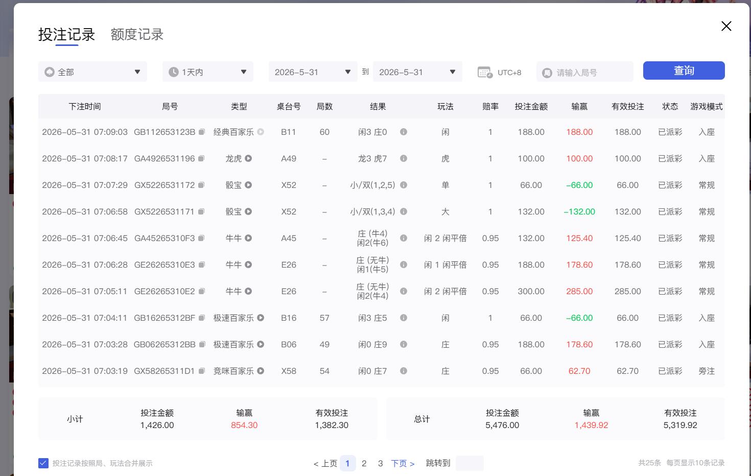The height and width of the screenshot is (476, 751).
Task: Switch to 额度记录 tab
Action: point(137,35)
